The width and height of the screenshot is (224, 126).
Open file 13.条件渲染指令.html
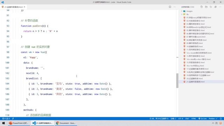coord(195,56)
